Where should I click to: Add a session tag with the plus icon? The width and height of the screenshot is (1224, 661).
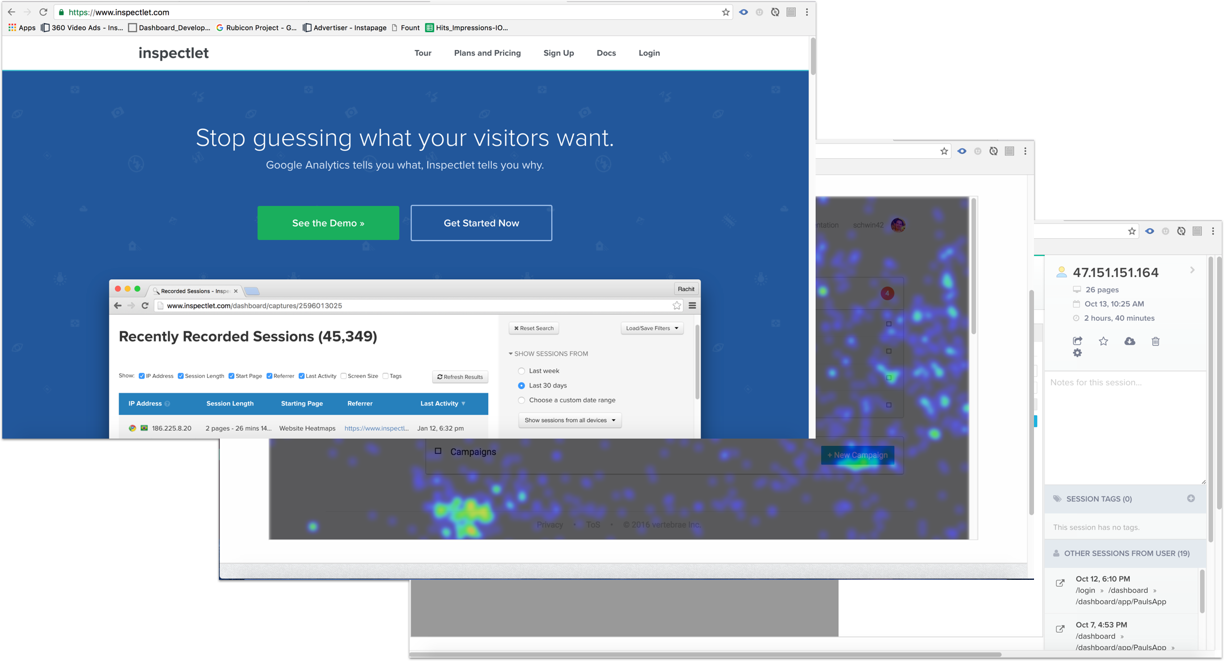1191,498
